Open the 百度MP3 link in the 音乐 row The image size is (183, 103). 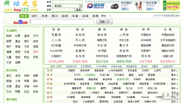[x=123, y=93]
